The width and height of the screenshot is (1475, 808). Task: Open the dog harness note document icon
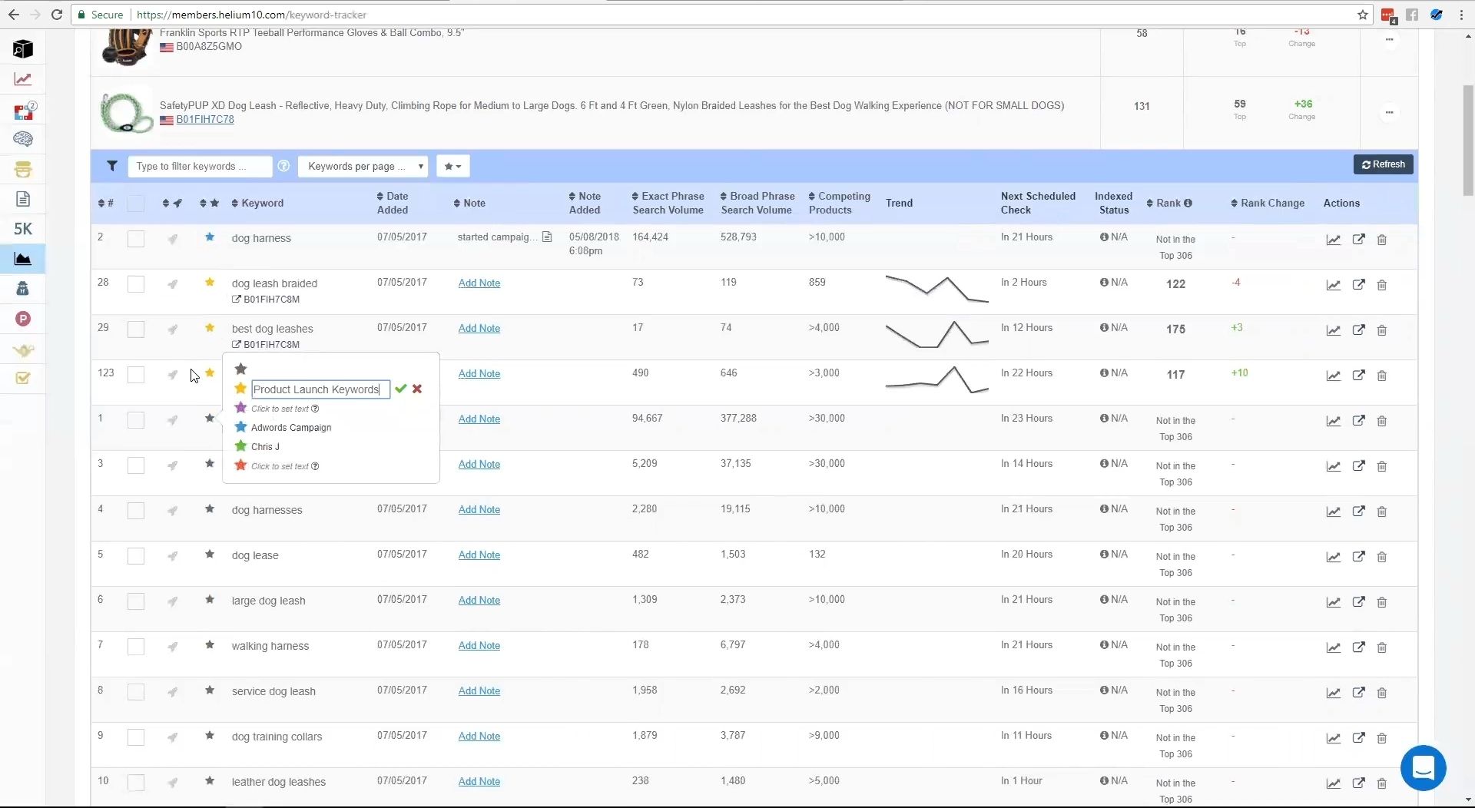(547, 237)
